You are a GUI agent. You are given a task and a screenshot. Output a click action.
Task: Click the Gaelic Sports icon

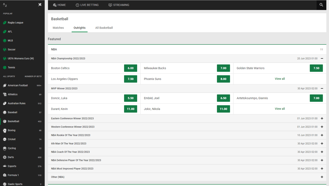(x=4, y=184)
